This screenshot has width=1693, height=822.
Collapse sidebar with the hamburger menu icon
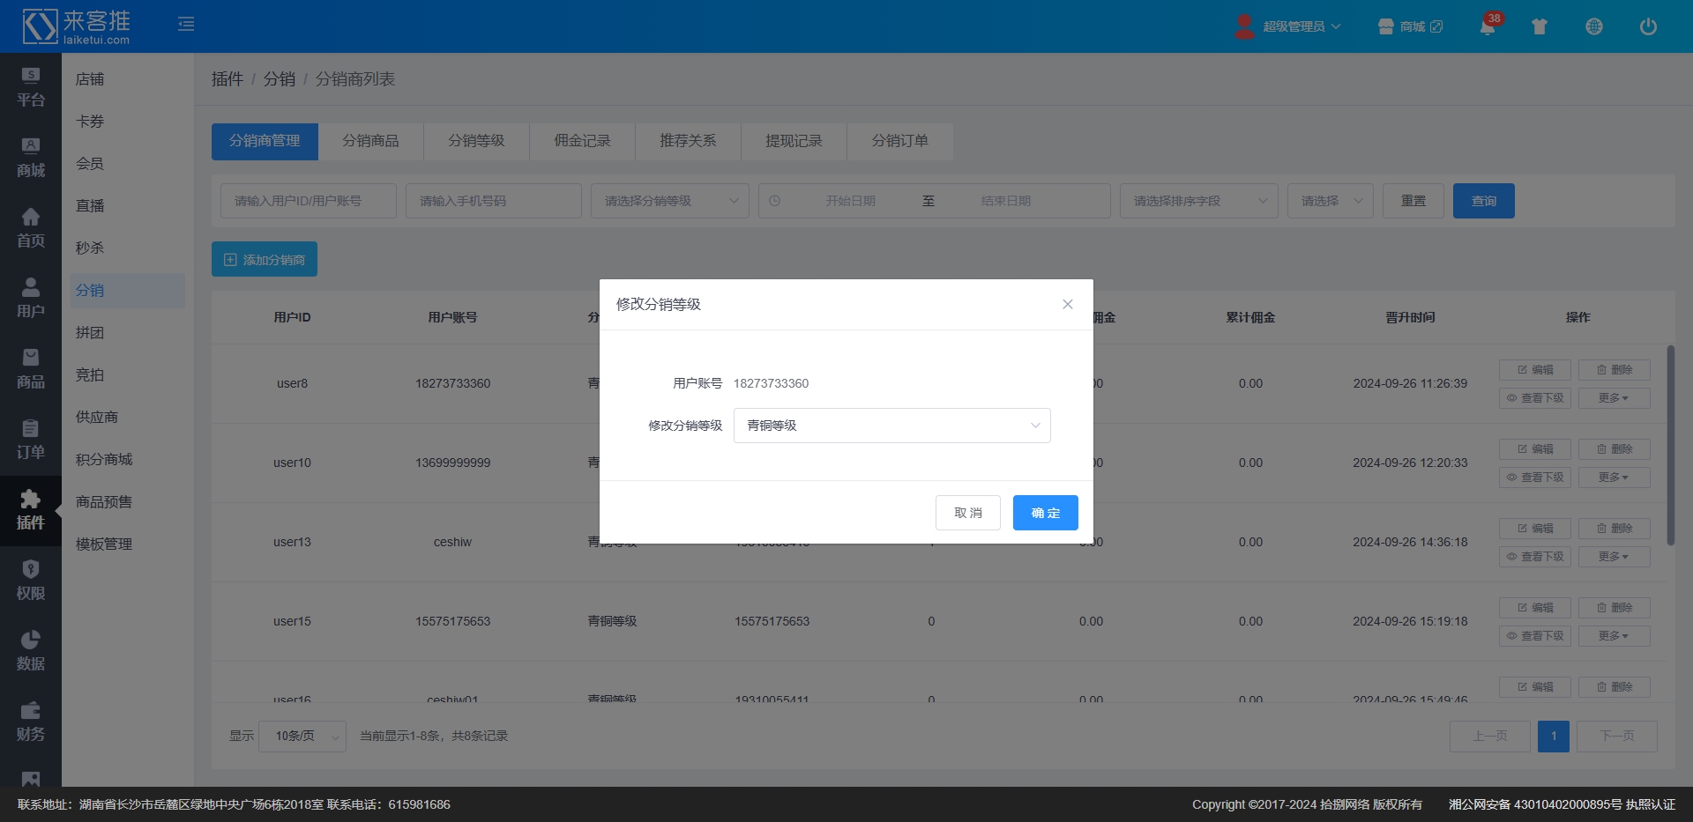[x=186, y=25]
